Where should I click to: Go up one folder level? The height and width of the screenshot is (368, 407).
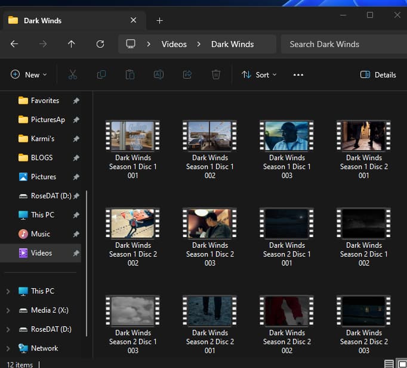[72, 44]
